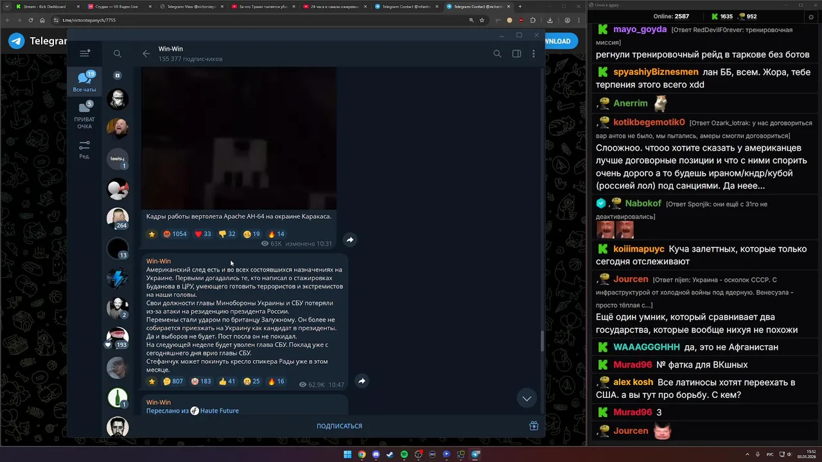Screen dimensions: 822x462
Task: Switch to За что Трамп YouTube tab
Action: 263,6
